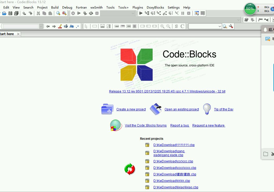The height and width of the screenshot is (192, 274).
Task: Open the Plugins menu
Action: pyautogui.click(x=138, y=7)
